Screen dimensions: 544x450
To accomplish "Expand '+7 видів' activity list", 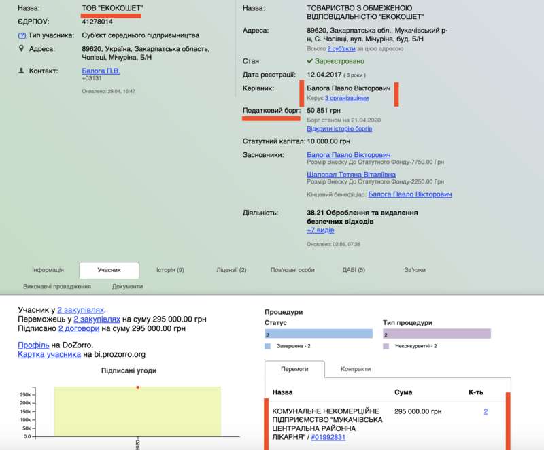I will 320,230.
